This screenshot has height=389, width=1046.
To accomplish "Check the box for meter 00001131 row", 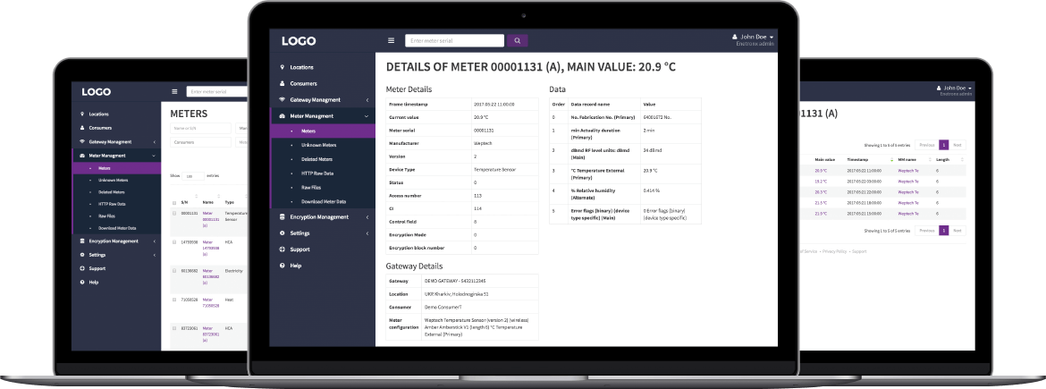I will click(174, 214).
